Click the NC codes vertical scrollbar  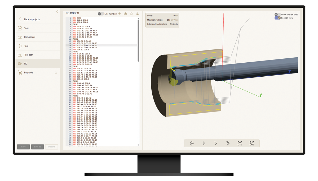(138, 40)
